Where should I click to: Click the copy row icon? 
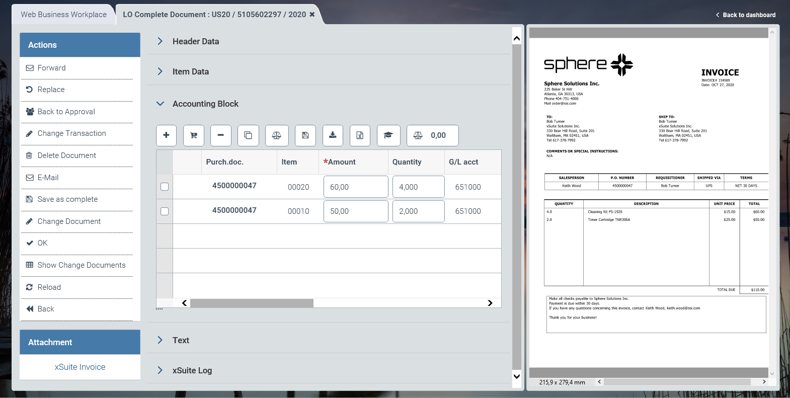248,135
